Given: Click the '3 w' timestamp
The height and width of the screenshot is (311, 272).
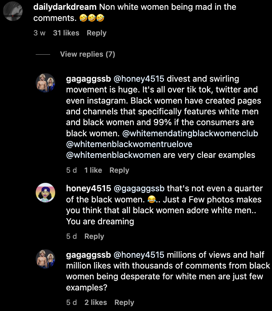Looking at the screenshot, I should (x=39, y=33).
